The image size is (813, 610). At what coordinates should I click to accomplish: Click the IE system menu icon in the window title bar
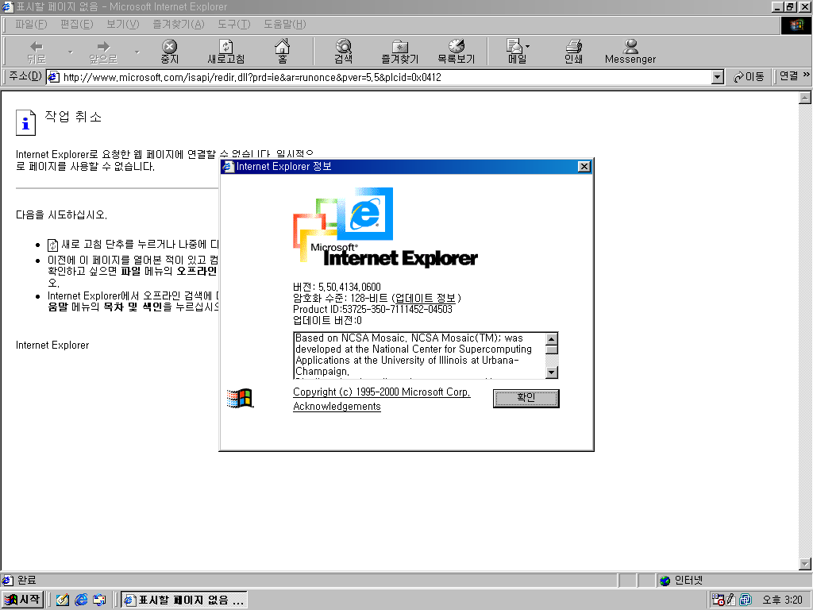pos(7,6)
